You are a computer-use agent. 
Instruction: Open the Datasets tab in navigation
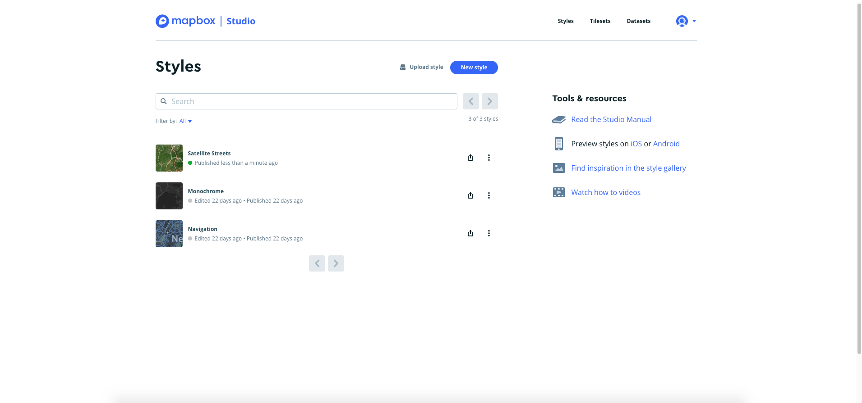(x=638, y=21)
